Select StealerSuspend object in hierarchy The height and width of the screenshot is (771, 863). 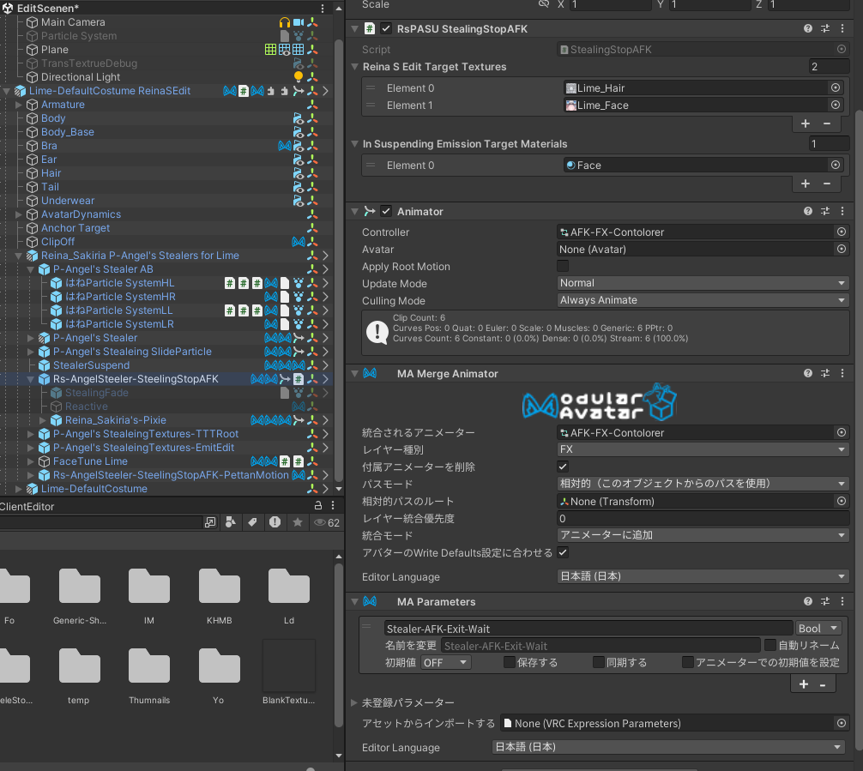click(92, 365)
